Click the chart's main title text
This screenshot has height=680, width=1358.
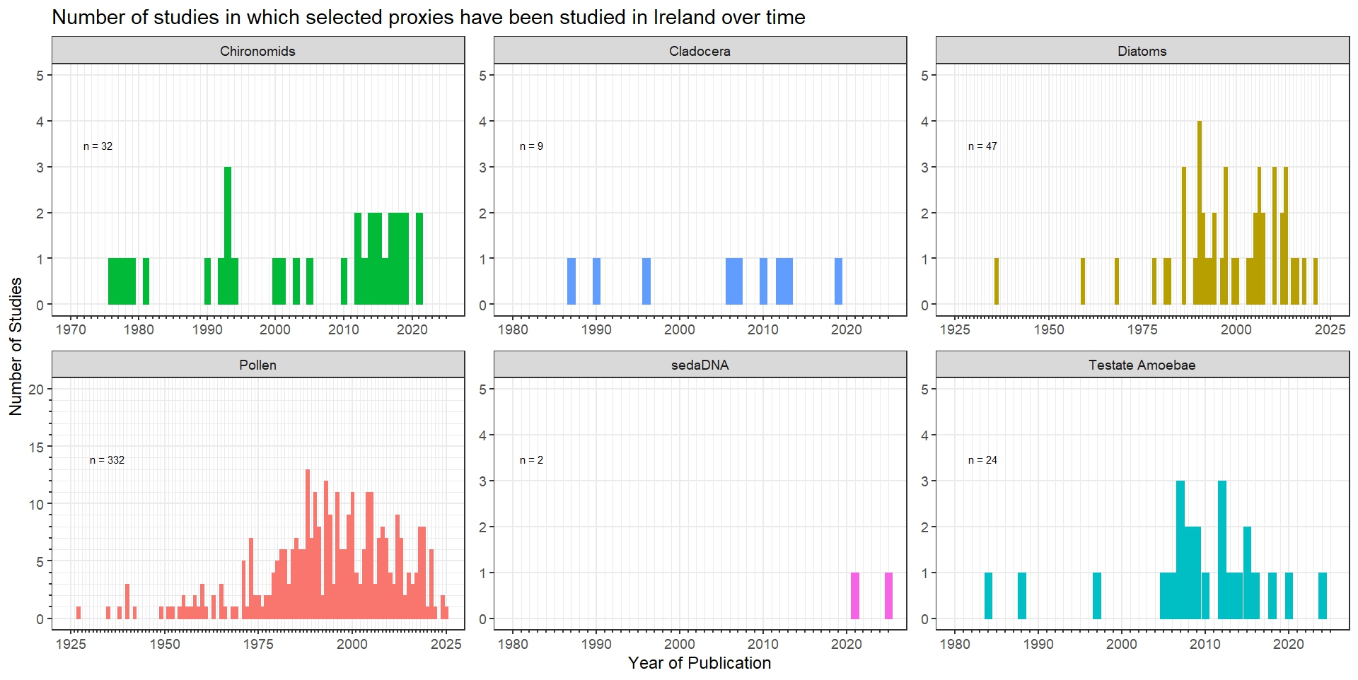coord(429,17)
